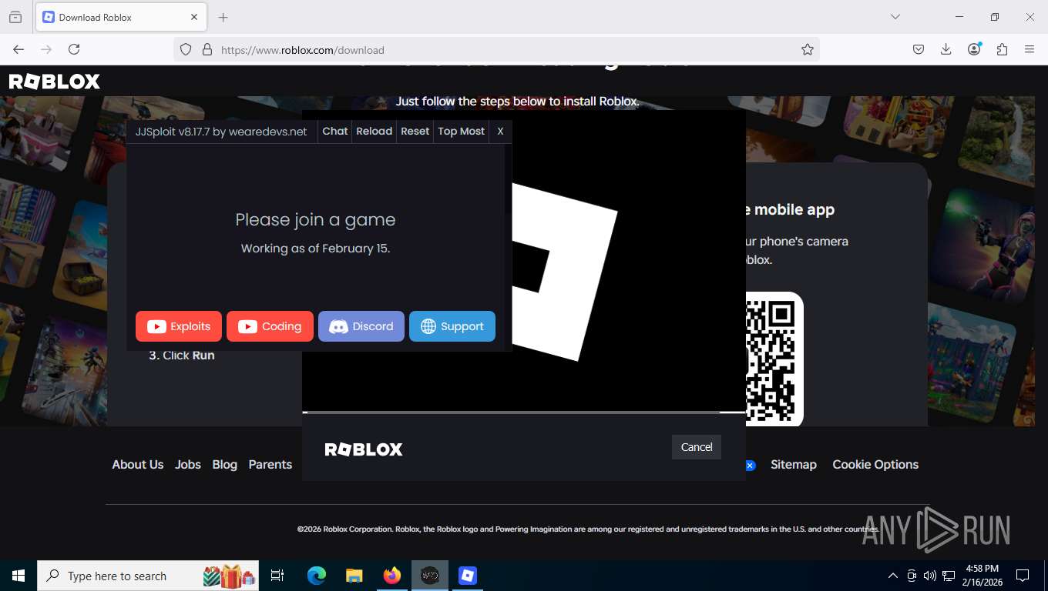Click the blue privacy choices icon in footer
This screenshot has height=591, width=1048.
click(750, 466)
